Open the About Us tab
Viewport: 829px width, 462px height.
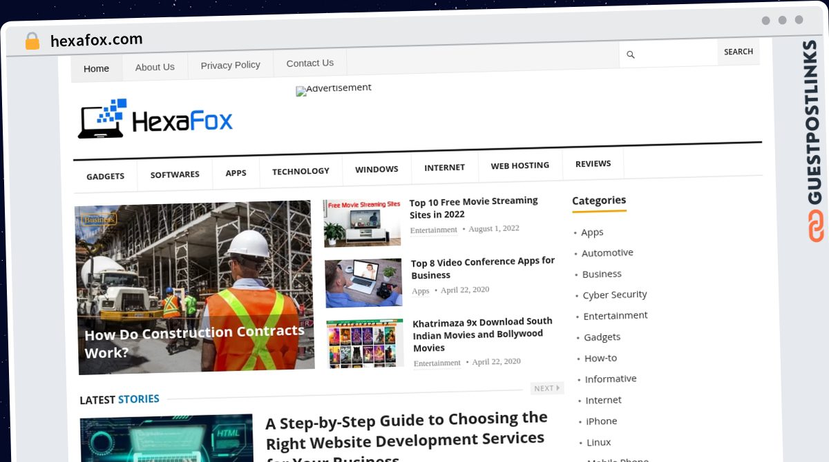(155, 67)
